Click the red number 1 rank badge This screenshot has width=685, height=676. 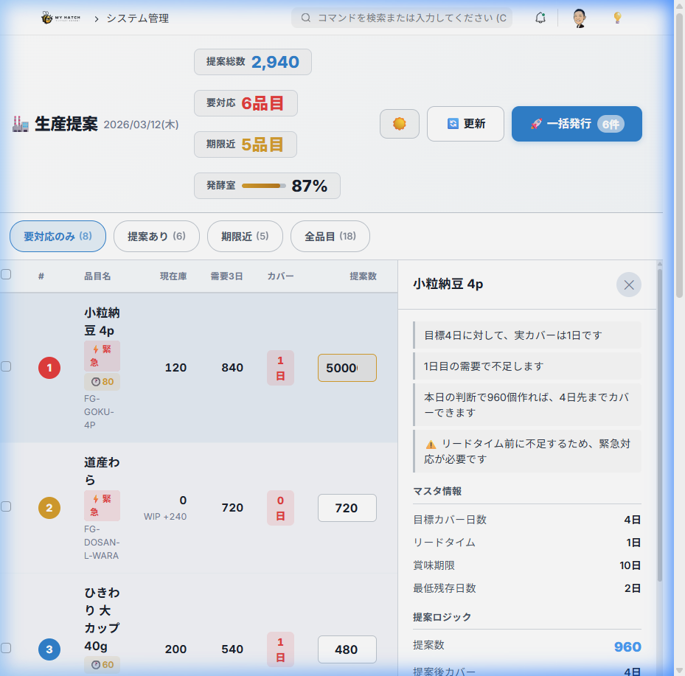[49, 367]
